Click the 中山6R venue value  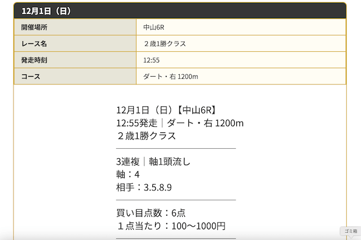point(153,28)
